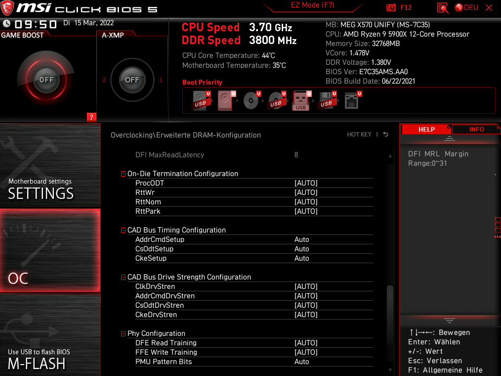Select the network boot device icon
The width and height of the screenshot is (501, 376).
point(352,100)
